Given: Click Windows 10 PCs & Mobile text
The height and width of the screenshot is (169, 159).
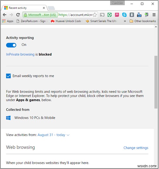Looking at the screenshot, I should coord(35,118).
